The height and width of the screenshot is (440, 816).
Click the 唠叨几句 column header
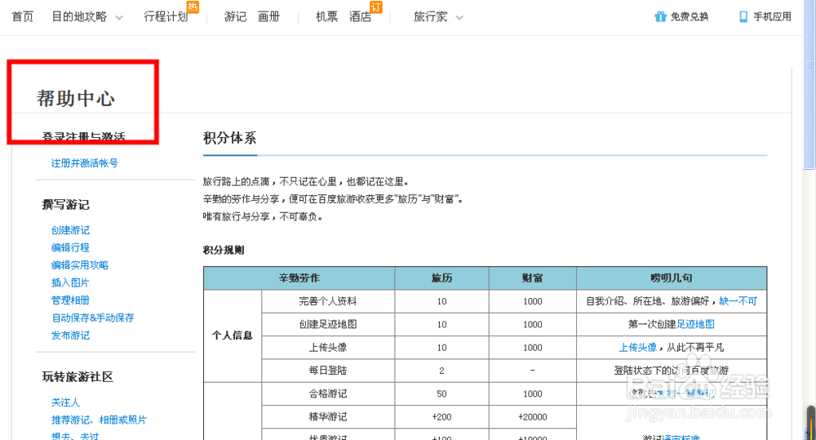pos(672,278)
